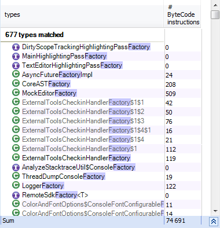The height and width of the screenshot is (228, 220).
Task: Select LoggerFactory type
Action: pos(43,186)
